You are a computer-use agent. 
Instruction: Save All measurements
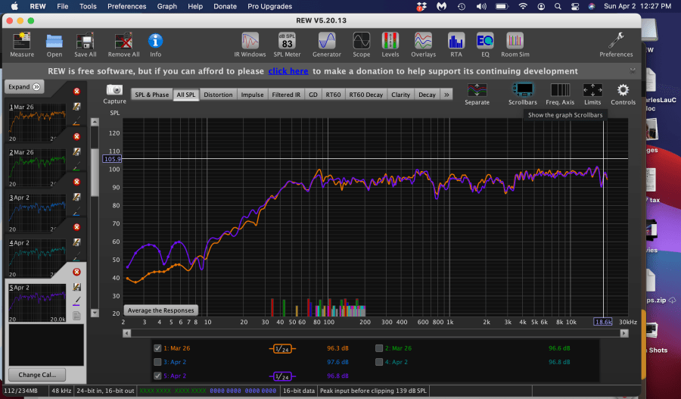[x=85, y=45]
